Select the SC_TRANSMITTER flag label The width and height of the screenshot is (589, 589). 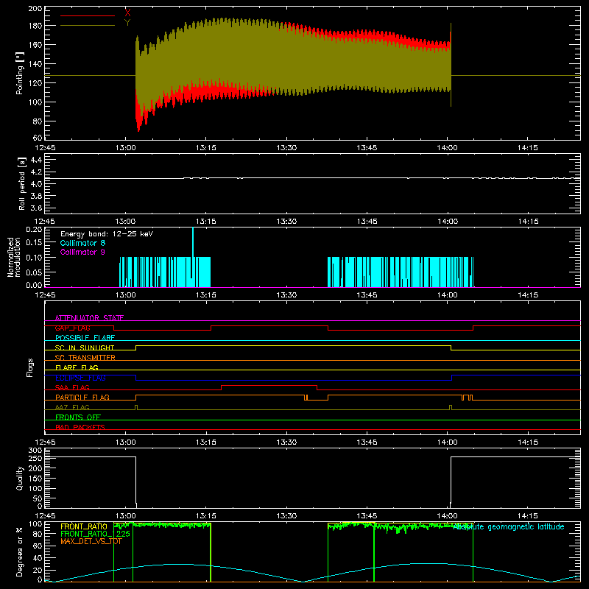pyautogui.click(x=85, y=358)
